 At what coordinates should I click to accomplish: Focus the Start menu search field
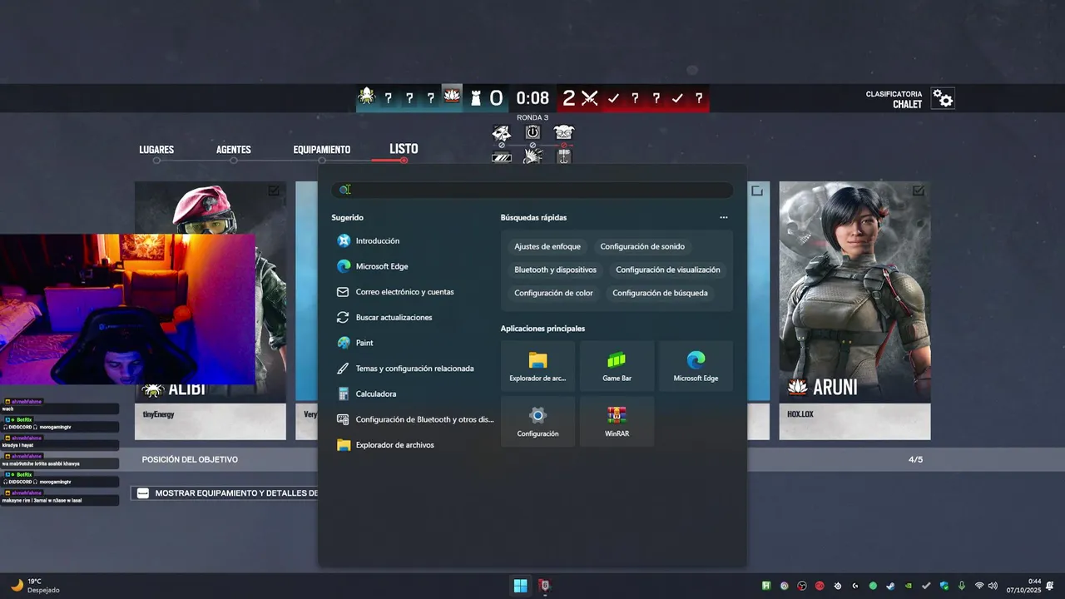(x=532, y=190)
